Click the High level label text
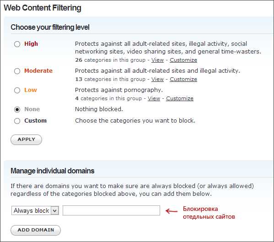The image size is (274, 242). [x=31, y=43]
